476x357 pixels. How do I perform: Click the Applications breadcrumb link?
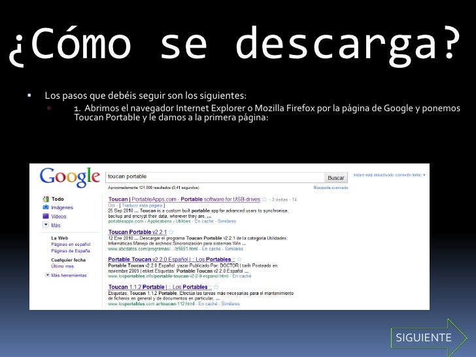[x=160, y=221]
